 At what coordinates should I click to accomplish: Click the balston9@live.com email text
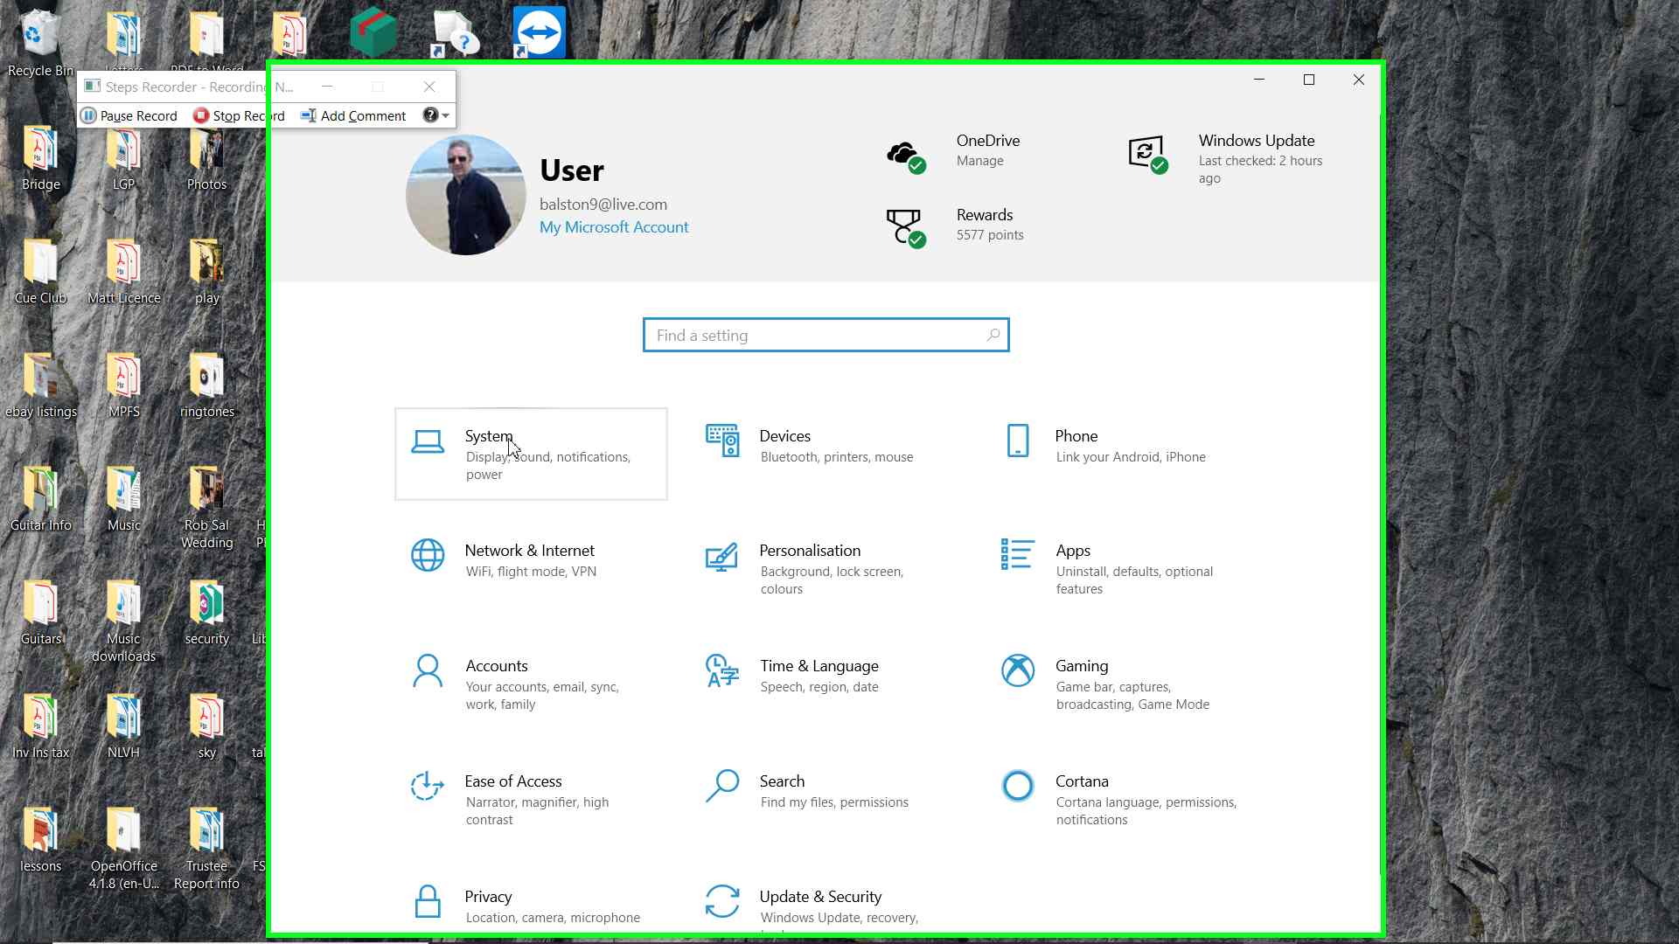[x=603, y=205]
